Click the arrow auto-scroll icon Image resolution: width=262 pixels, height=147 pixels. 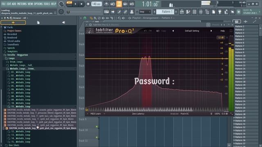(113, 12)
